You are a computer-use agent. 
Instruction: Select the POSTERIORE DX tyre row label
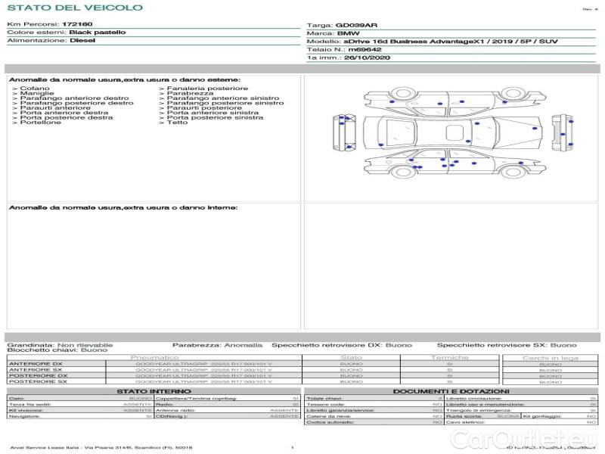(38, 375)
